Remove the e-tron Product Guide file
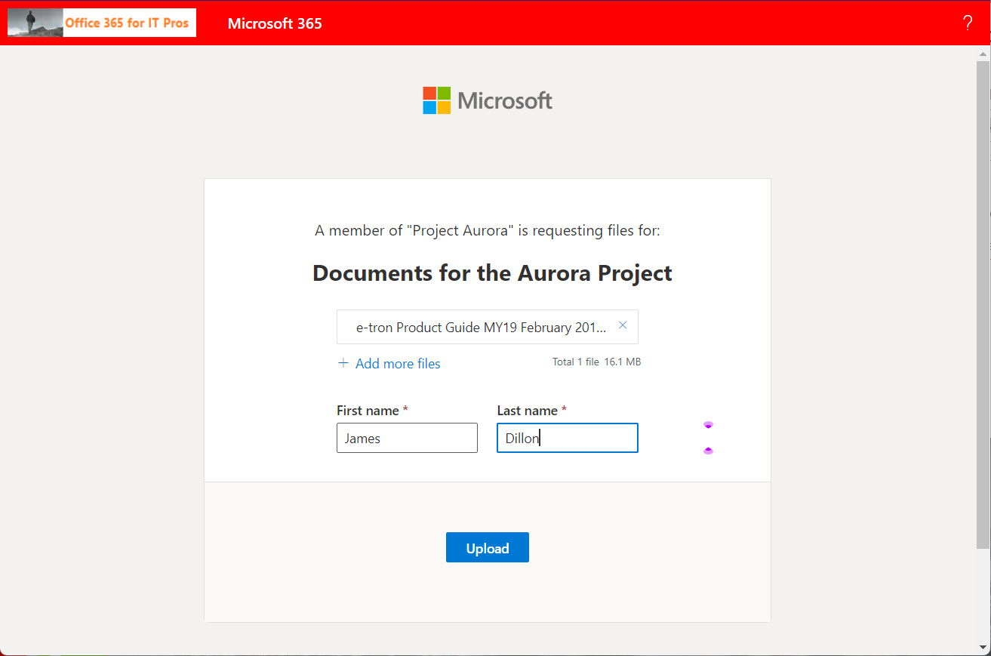This screenshot has width=991, height=656. click(x=623, y=325)
